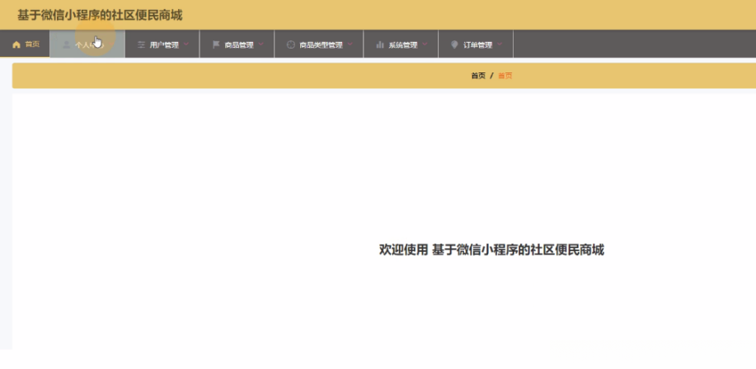Click the 基于微信小程序的社区便民商城 header title
The image size is (756, 369).
[x=100, y=16]
